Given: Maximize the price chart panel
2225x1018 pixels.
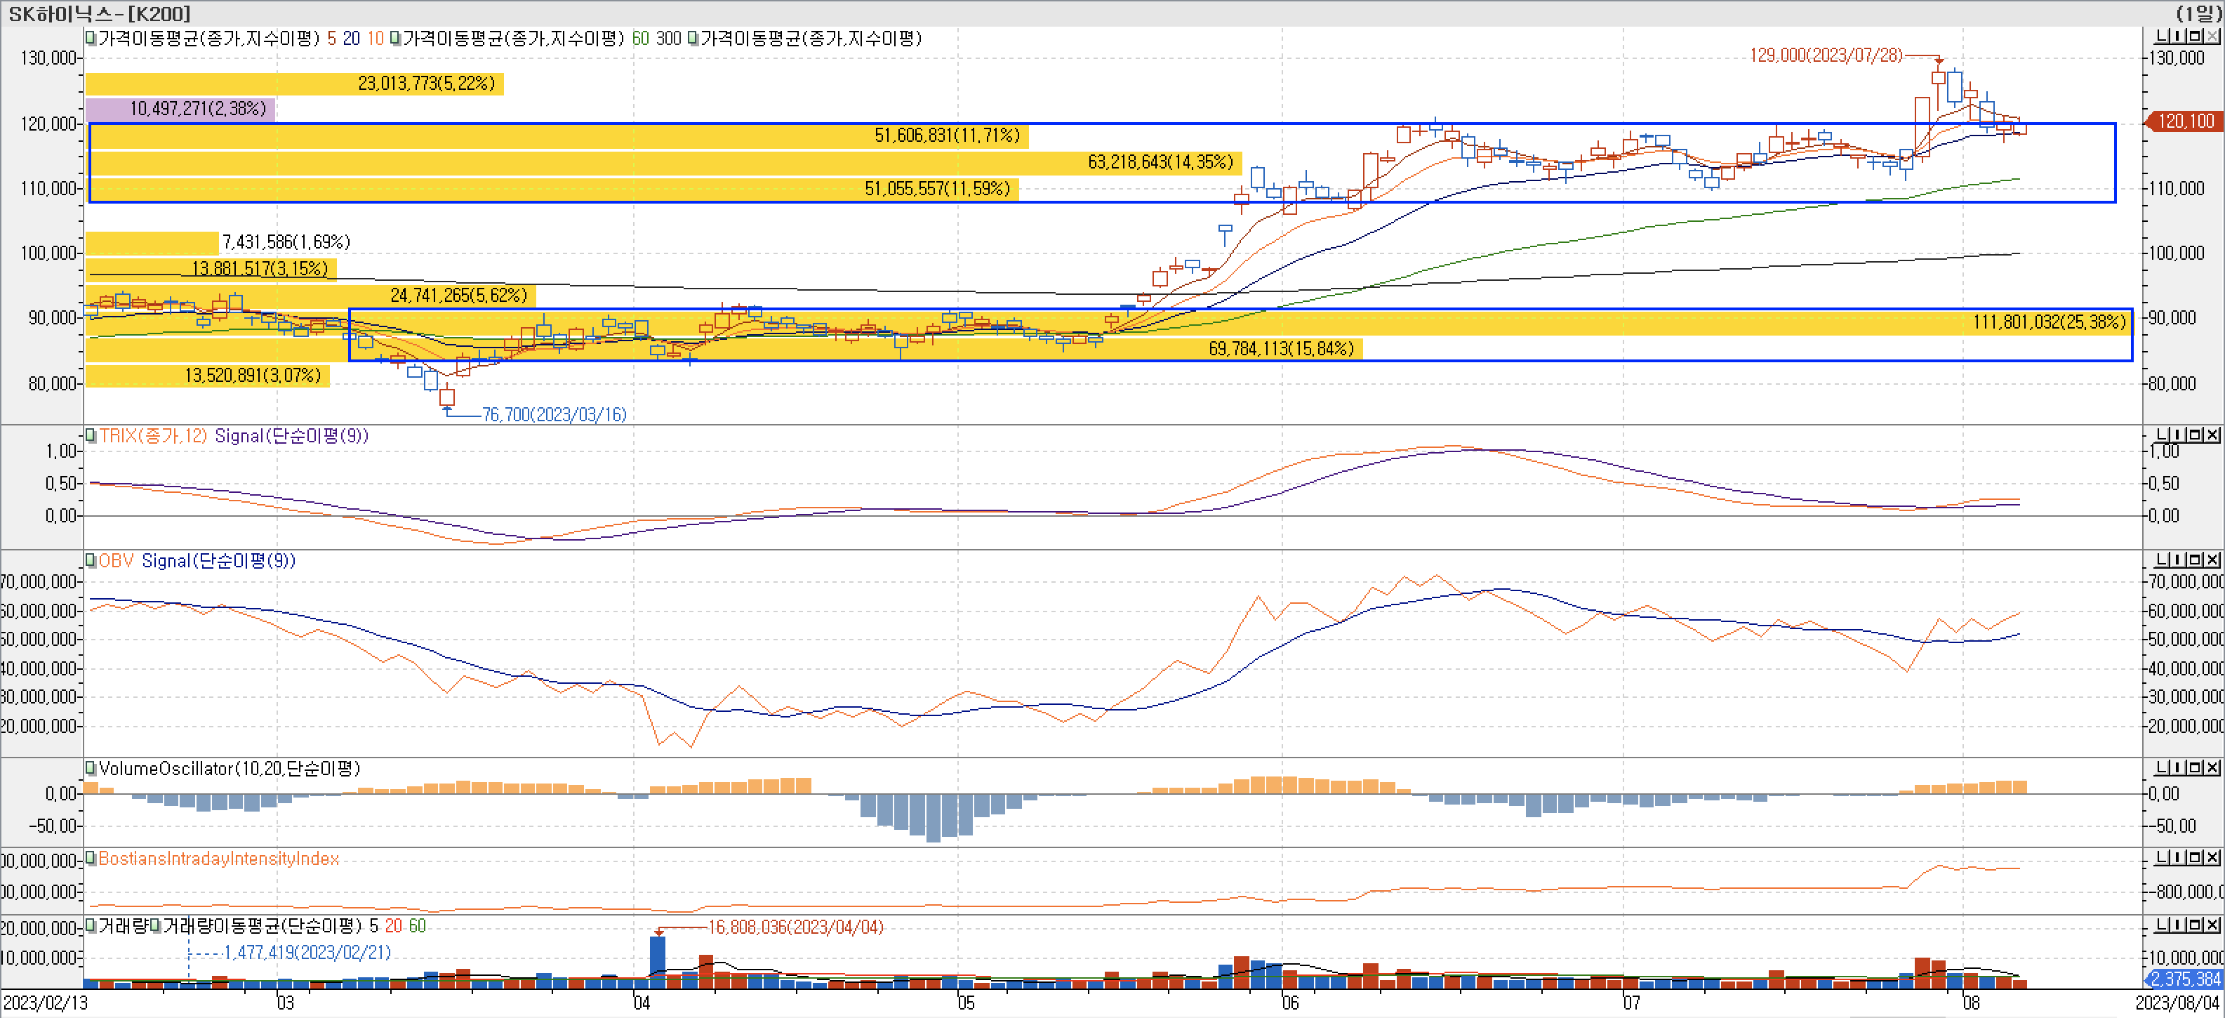Looking at the screenshot, I should point(2195,37).
